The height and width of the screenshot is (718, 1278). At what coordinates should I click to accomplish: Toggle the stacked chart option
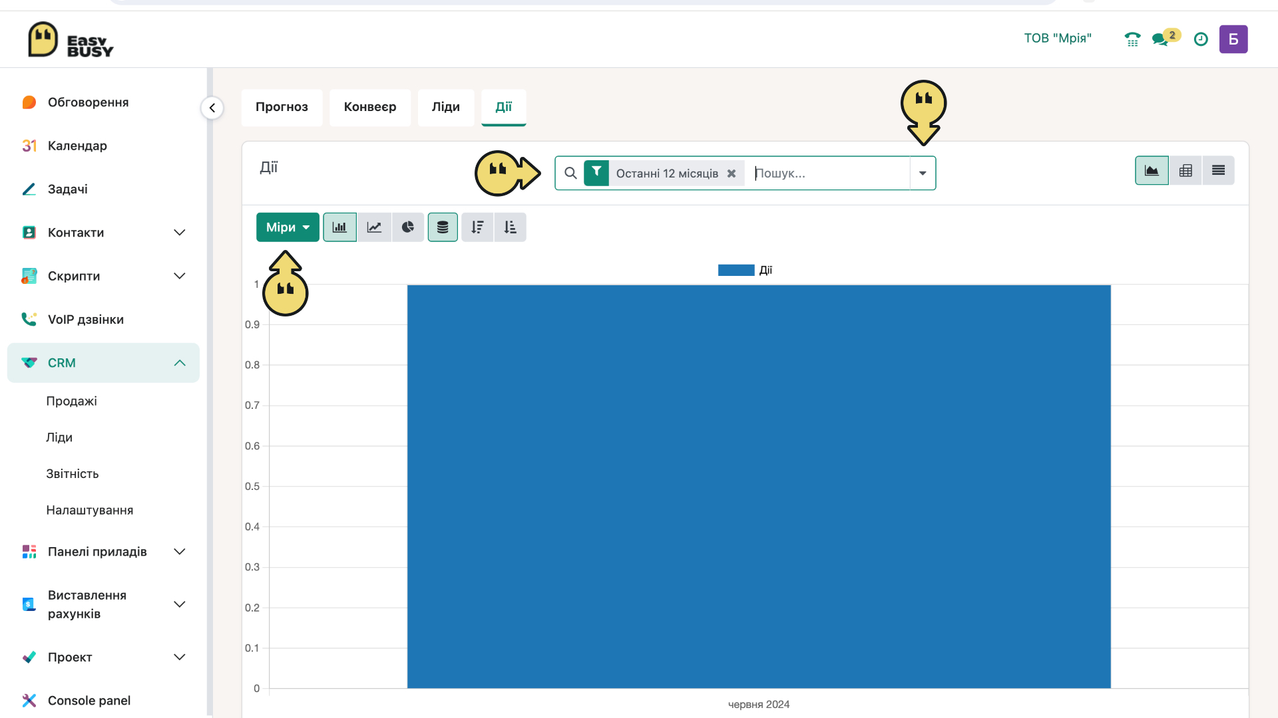(443, 227)
